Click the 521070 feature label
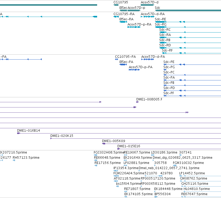Viewport: 221px width, 198px height. point(151,174)
